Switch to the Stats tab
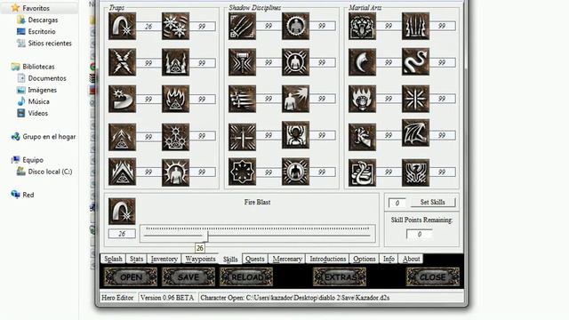Viewport: 569px width, 320px height. pyautogui.click(x=136, y=259)
